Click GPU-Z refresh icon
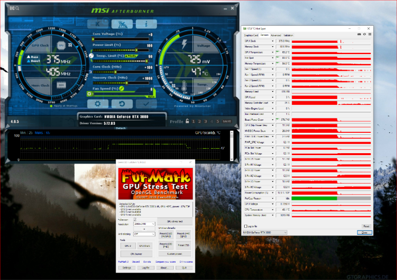The image size is (397, 280). coord(365,34)
